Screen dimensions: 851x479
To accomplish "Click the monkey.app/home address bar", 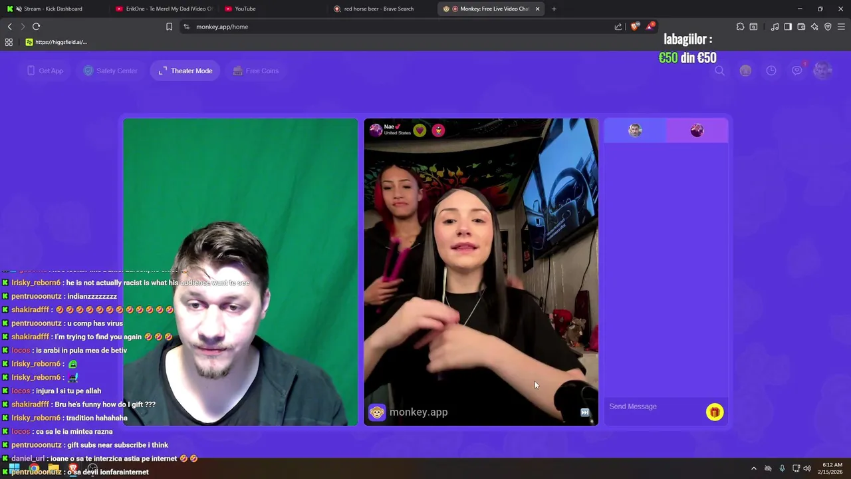I will 399,27.
